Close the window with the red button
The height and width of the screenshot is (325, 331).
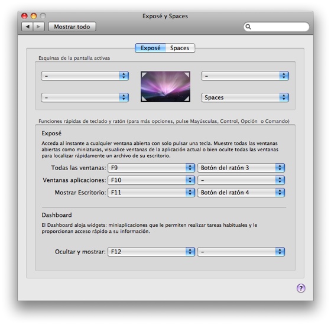pyautogui.click(x=25, y=16)
